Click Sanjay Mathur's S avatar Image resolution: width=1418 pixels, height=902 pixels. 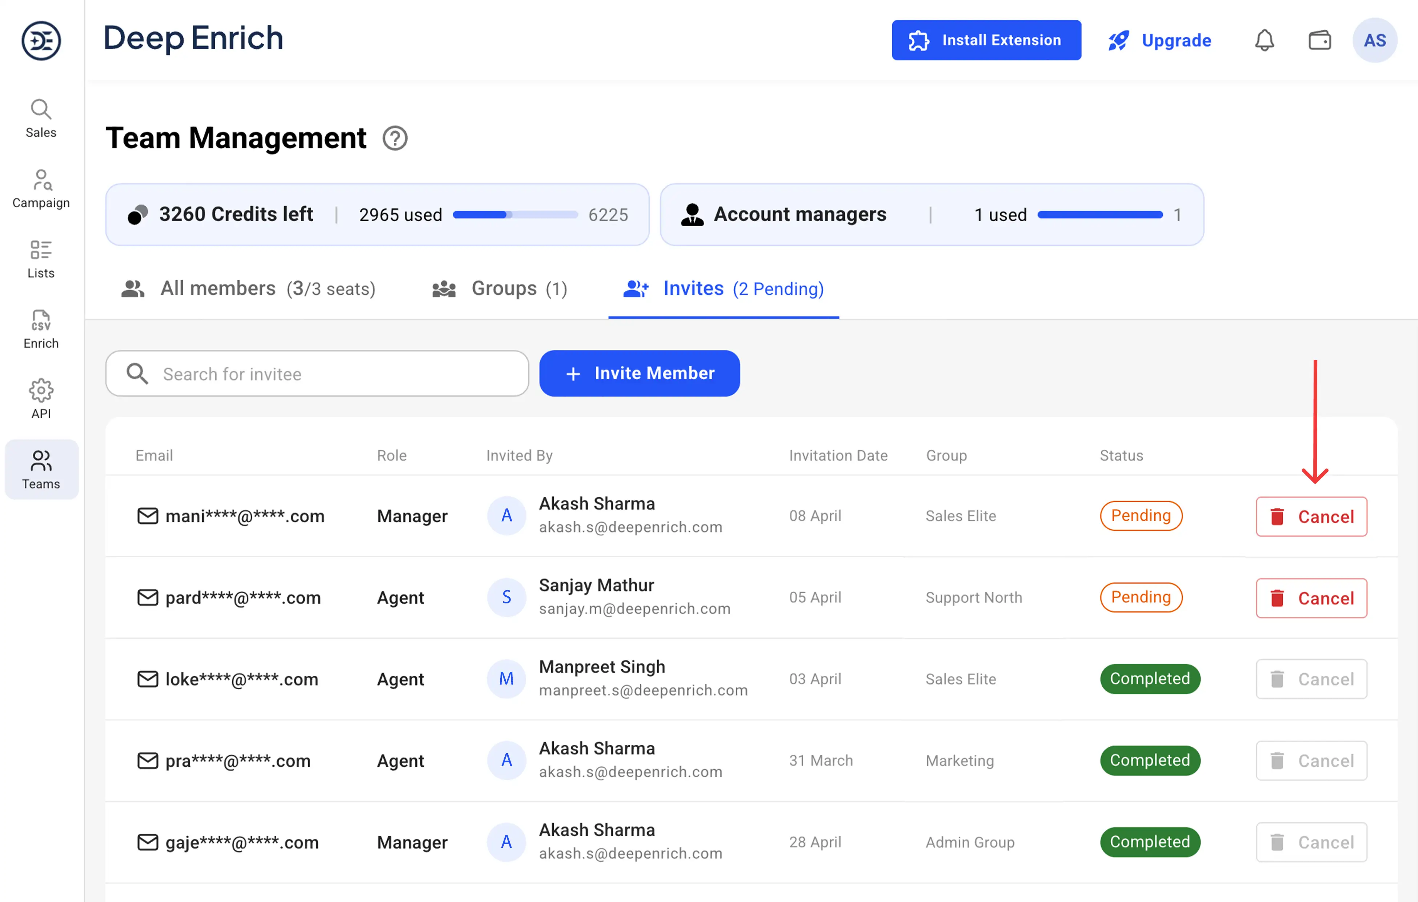click(506, 597)
